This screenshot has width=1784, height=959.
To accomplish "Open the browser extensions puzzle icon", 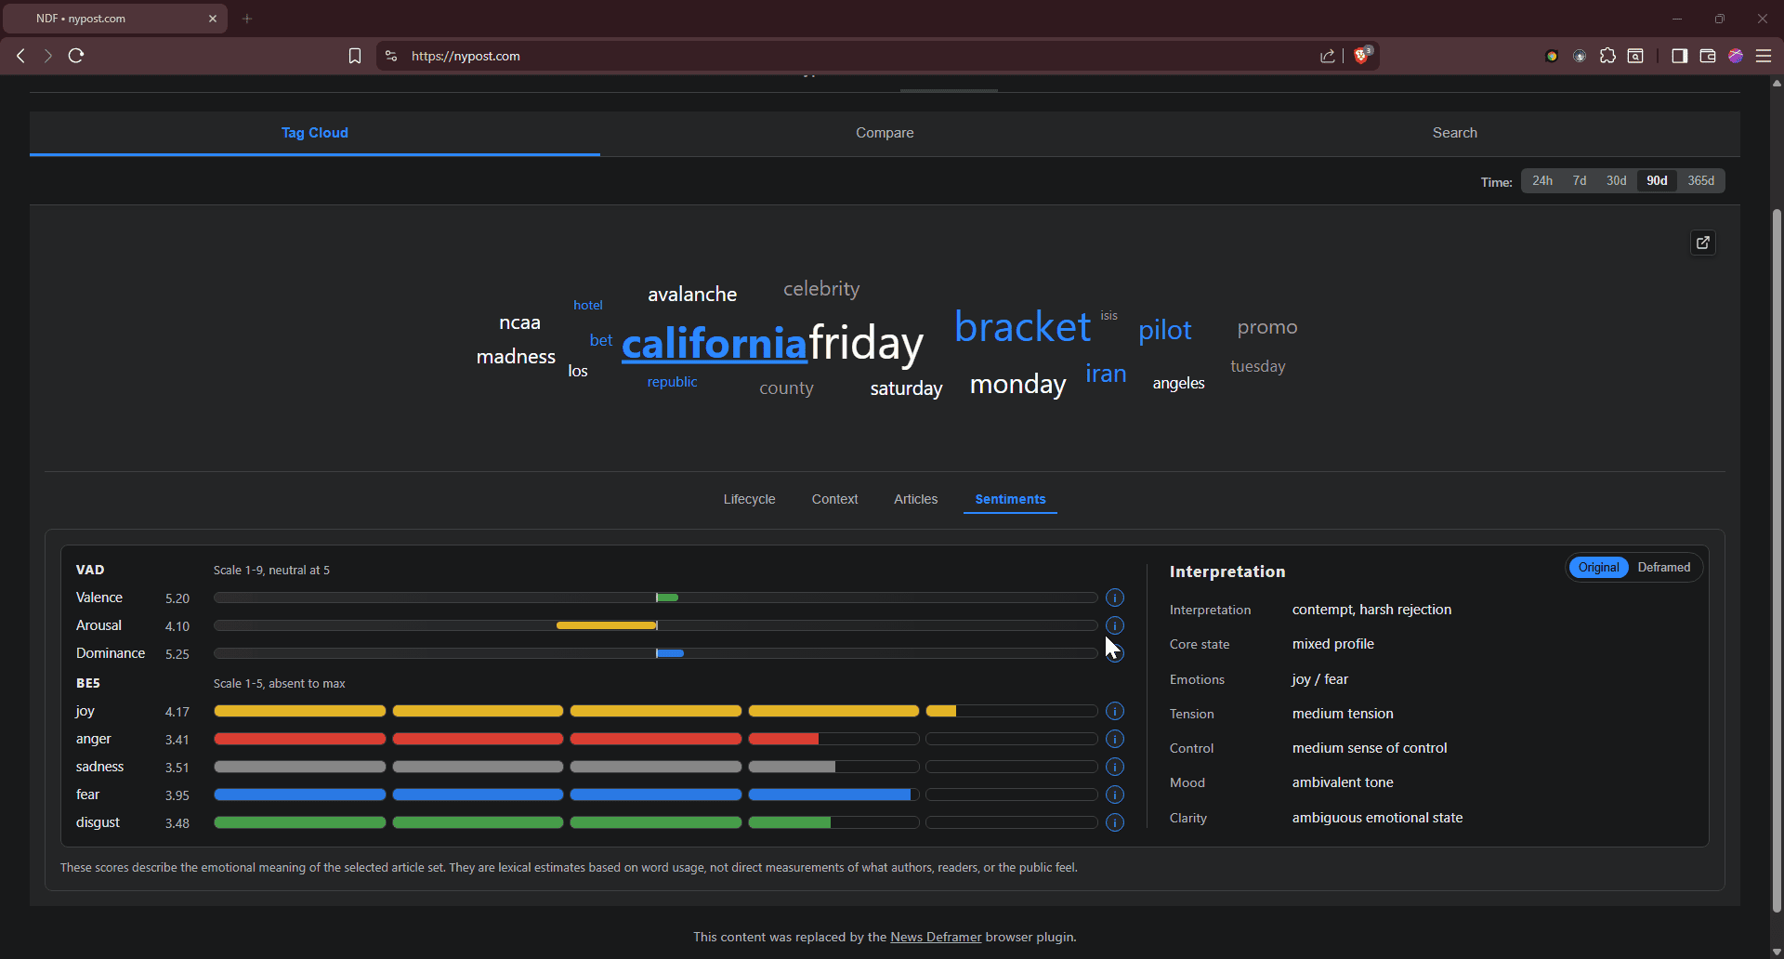I will pos(1607,56).
